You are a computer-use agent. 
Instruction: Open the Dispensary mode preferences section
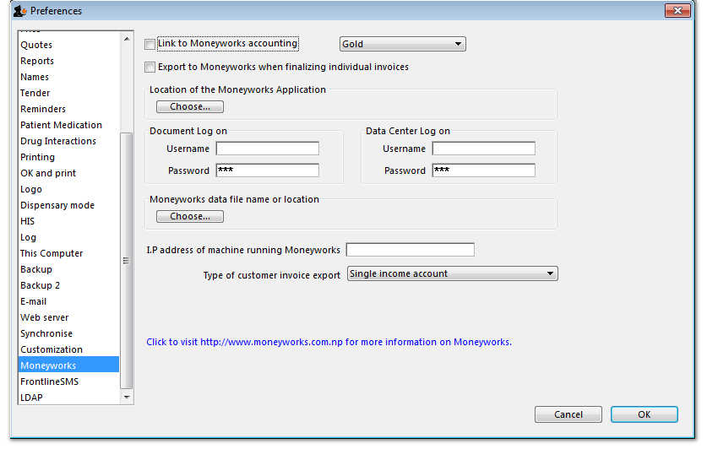click(57, 205)
